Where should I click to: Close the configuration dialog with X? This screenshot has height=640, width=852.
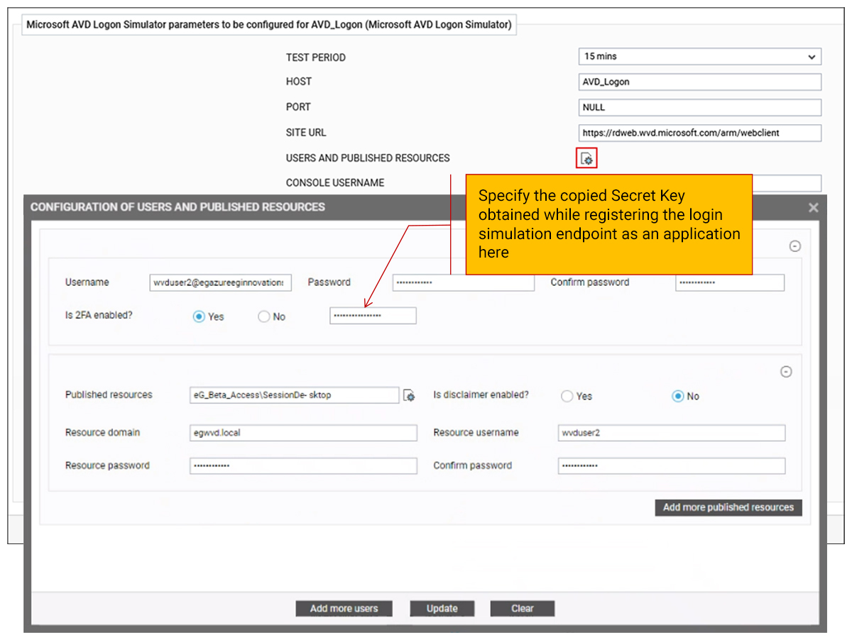click(x=813, y=207)
